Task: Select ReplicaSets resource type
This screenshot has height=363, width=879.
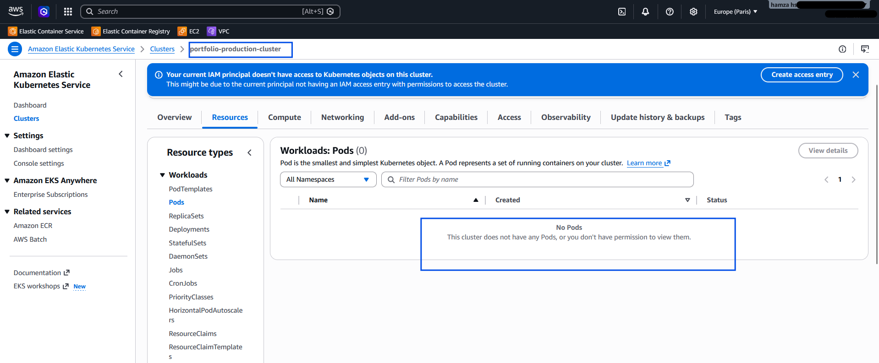Action: coord(186,216)
